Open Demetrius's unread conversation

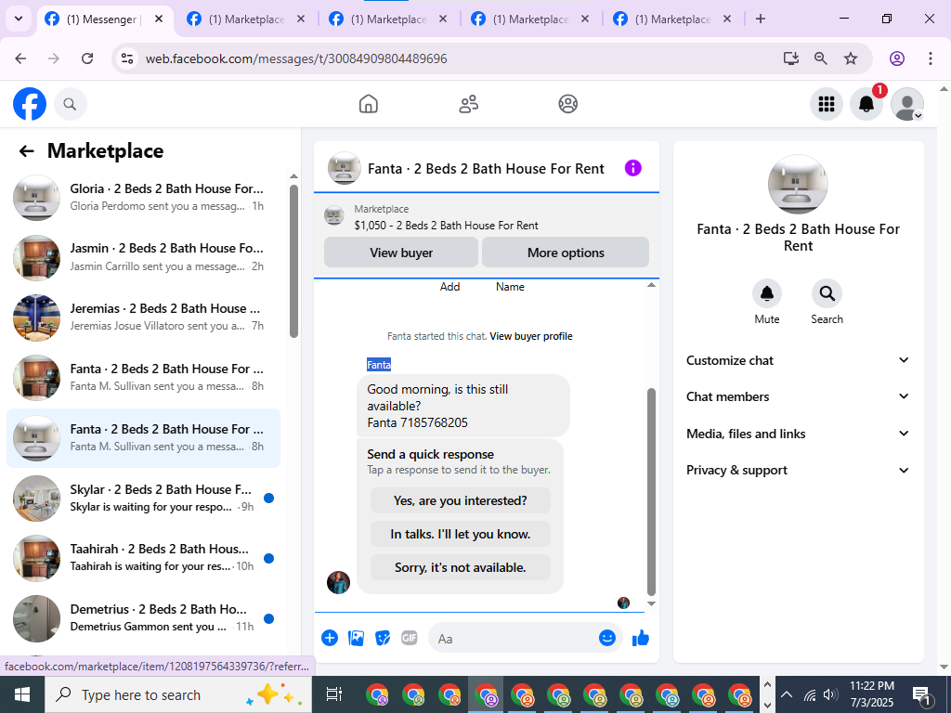coord(144,618)
